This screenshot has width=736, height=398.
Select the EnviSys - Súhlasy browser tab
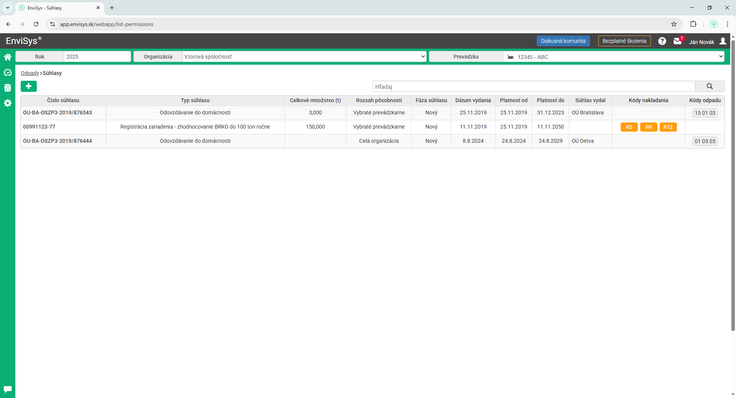58,8
